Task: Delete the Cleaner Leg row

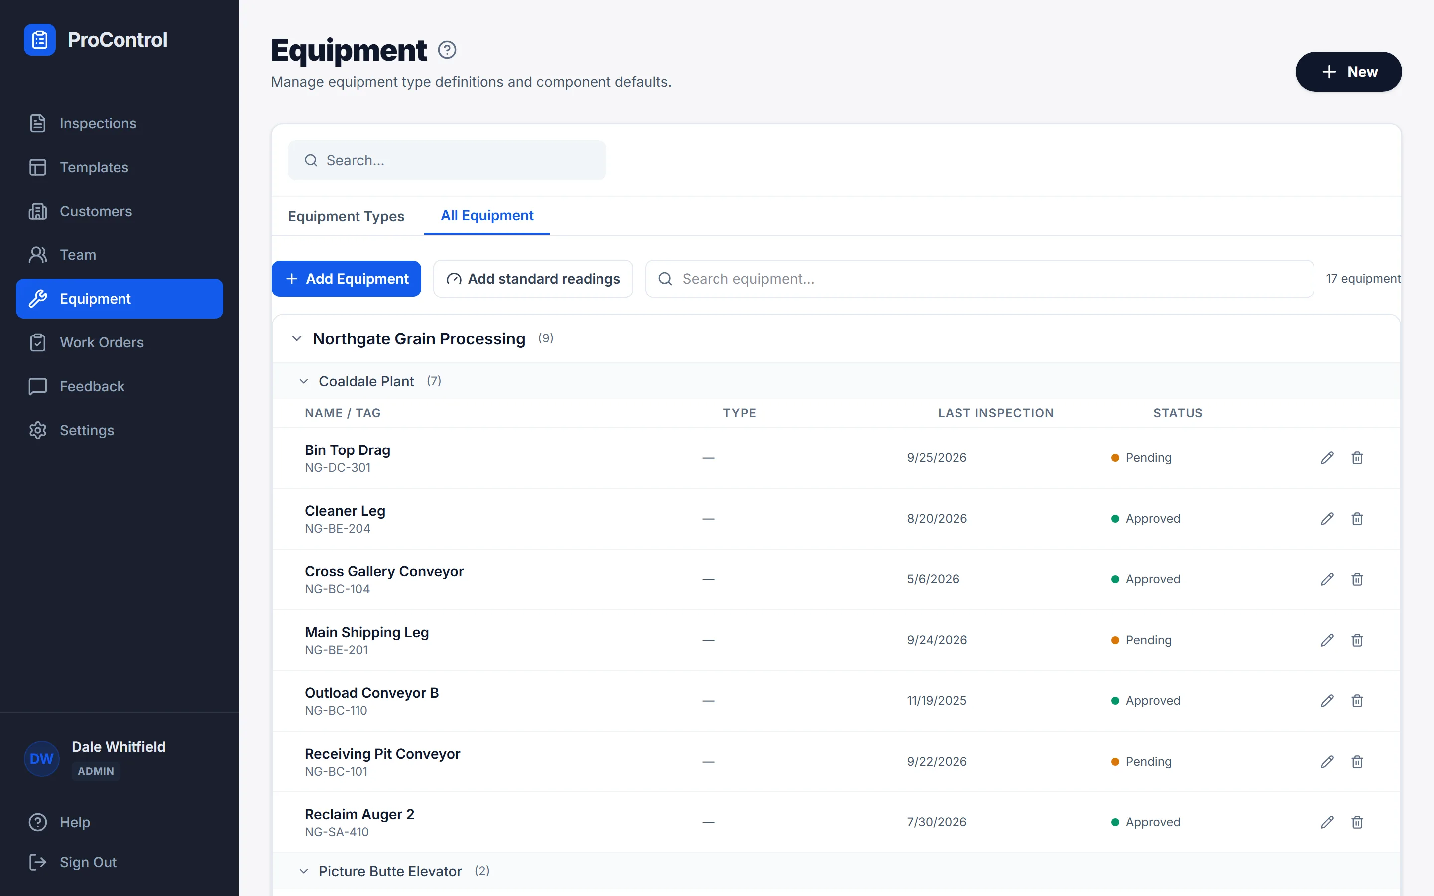Action: [x=1357, y=519]
